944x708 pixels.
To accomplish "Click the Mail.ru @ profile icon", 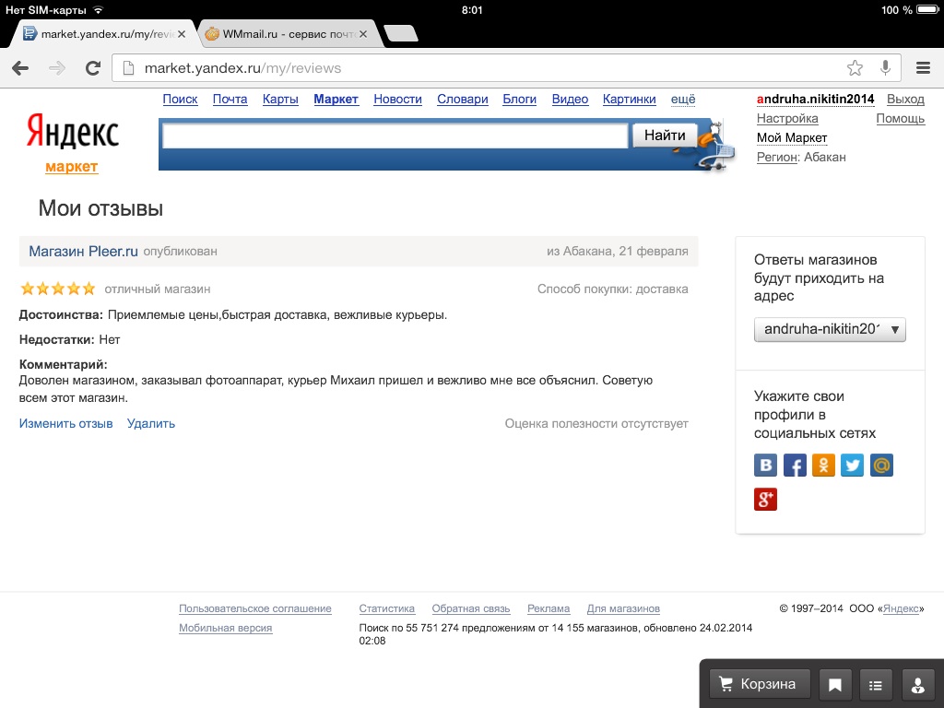I will [x=881, y=466].
